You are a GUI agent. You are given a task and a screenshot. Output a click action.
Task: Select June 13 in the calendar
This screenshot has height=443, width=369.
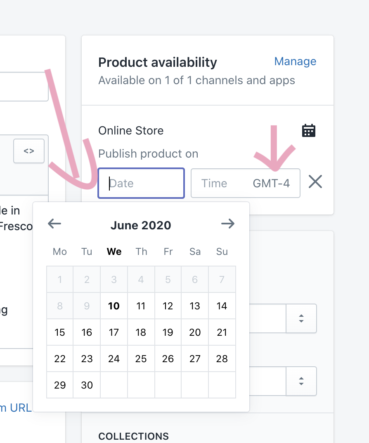195,306
